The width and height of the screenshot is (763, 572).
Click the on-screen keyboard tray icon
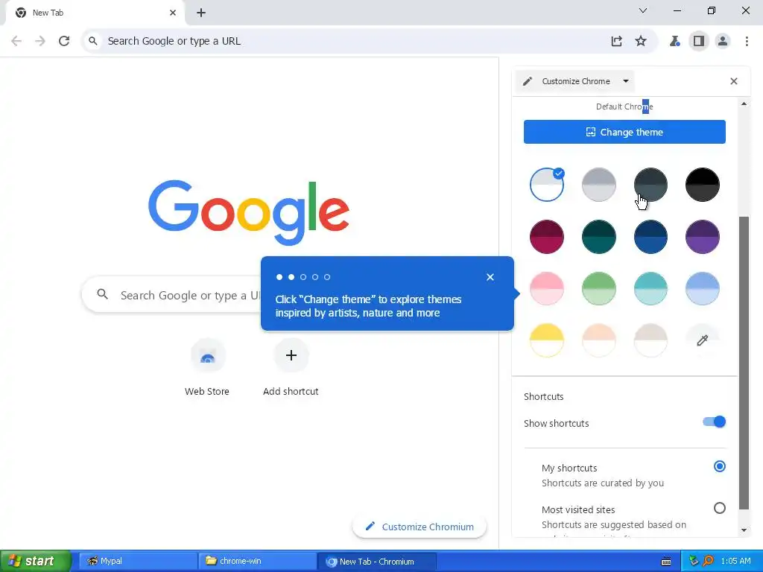(x=666, y=562)
